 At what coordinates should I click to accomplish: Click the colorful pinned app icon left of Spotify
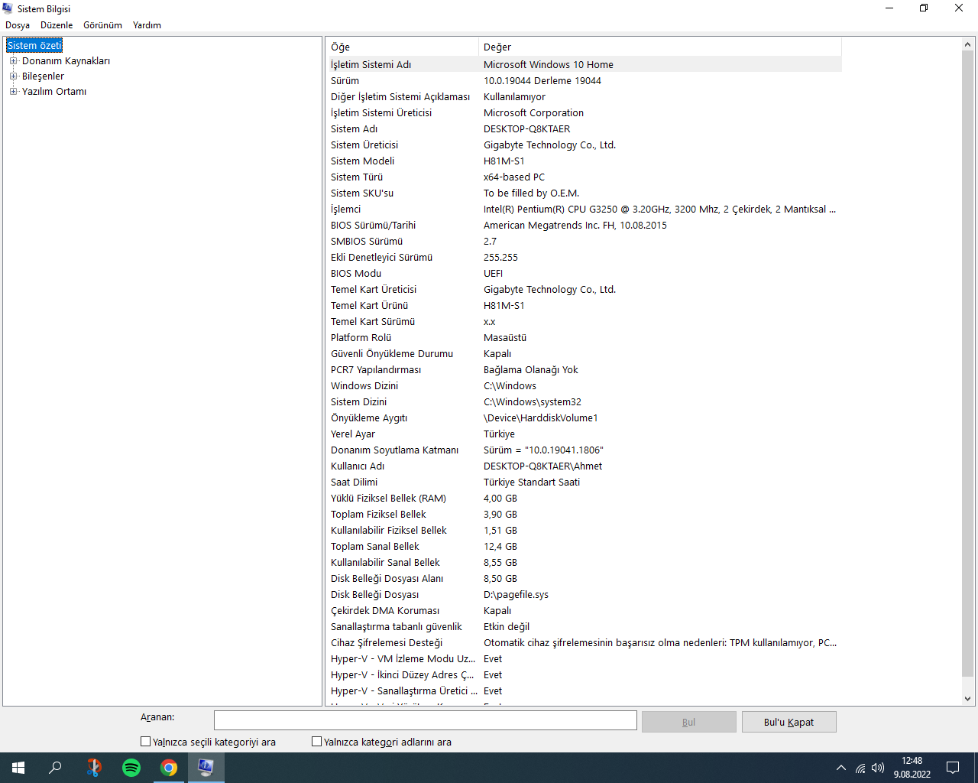click(94, 768)
